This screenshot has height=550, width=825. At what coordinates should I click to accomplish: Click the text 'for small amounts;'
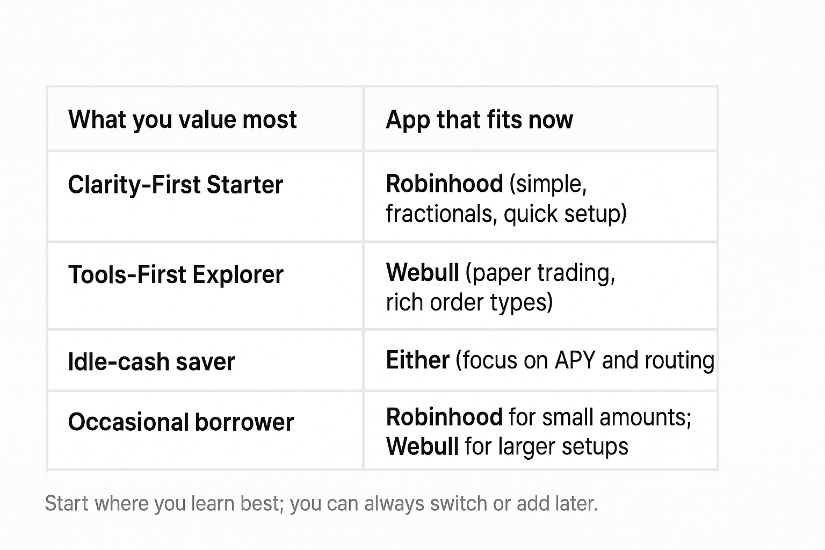pos(600,417)
